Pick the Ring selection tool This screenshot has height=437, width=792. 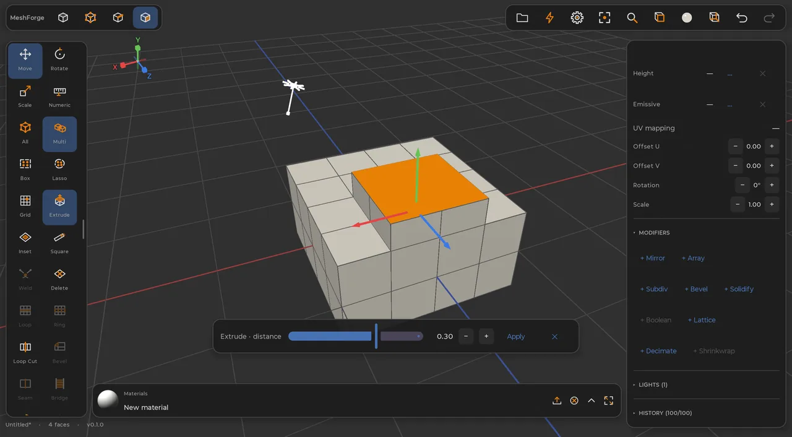[x=59, y=316]
